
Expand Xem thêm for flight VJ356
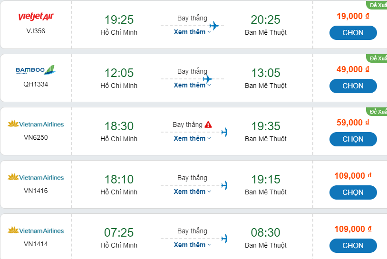[x=192, y=32]
